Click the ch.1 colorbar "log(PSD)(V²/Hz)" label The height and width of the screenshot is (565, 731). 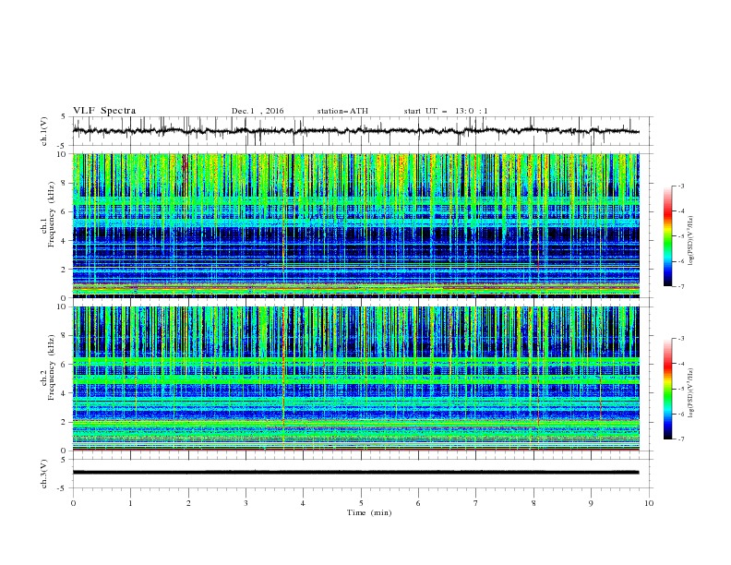click(691, 241)
